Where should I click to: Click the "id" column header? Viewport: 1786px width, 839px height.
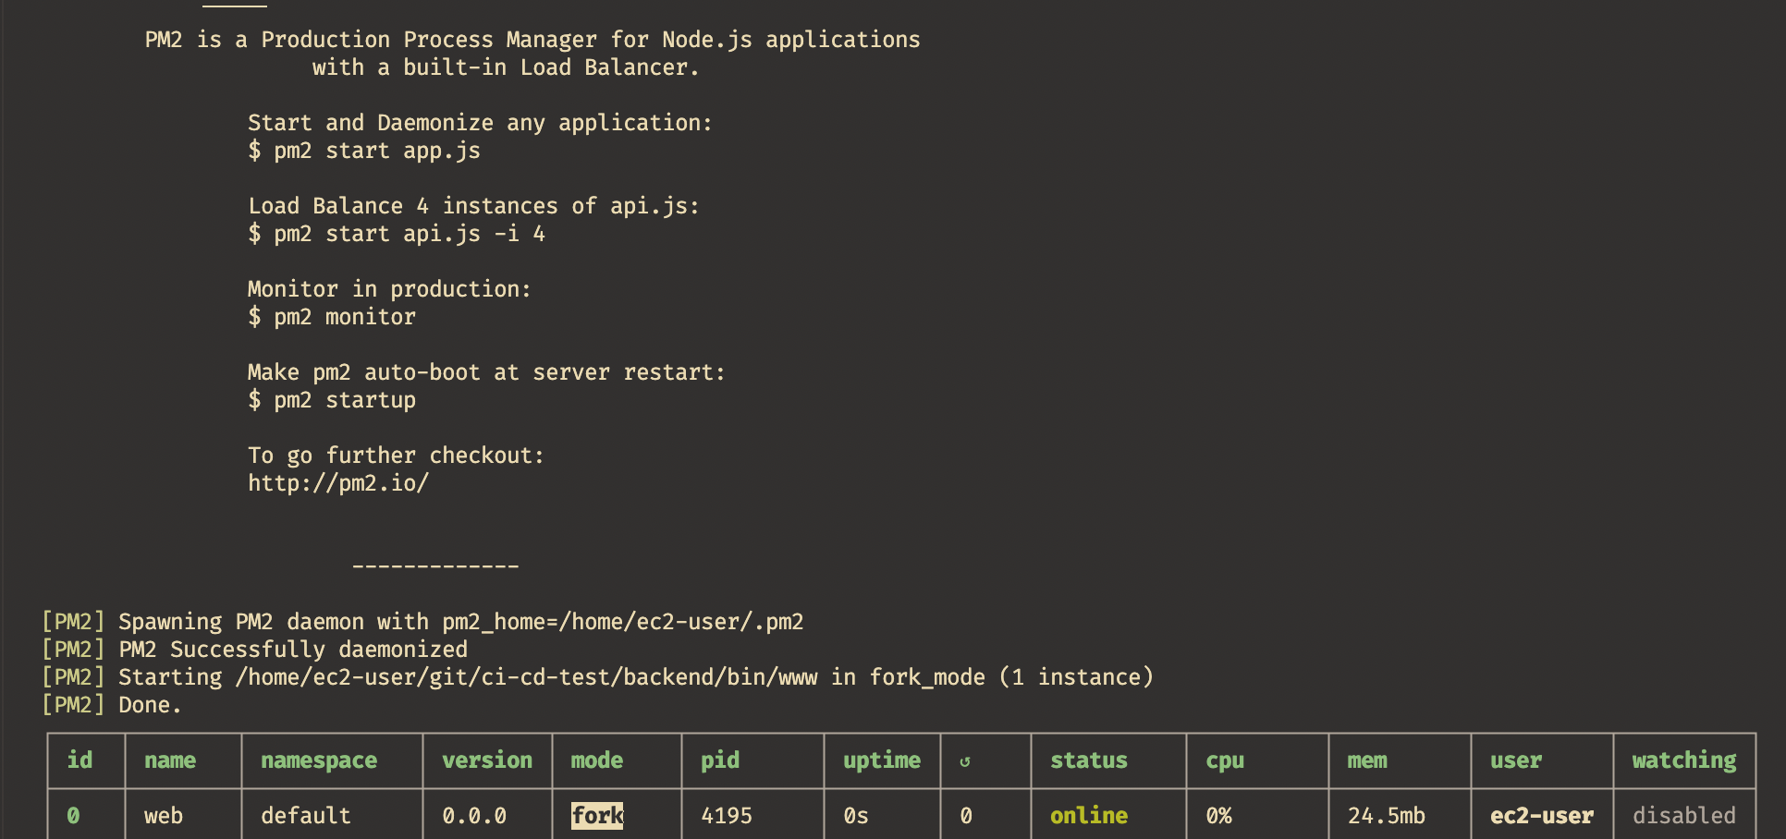coord(80,760)
